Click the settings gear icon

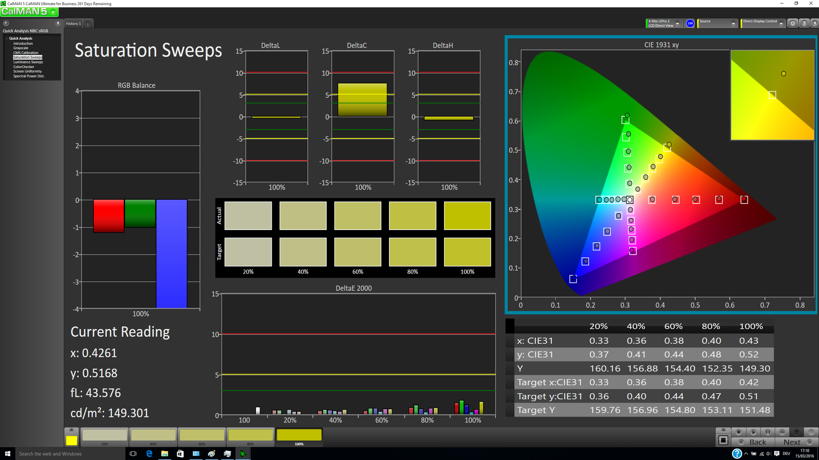[792, 23]
